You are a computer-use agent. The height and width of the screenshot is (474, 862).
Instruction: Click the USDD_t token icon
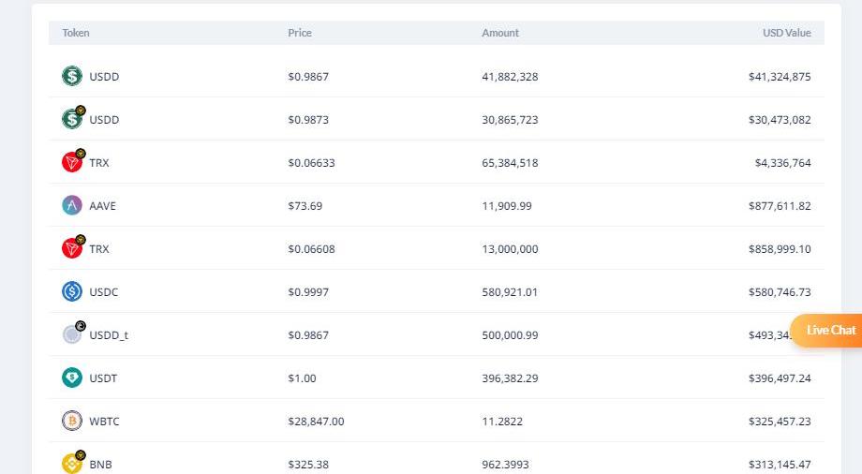[72, 335]
